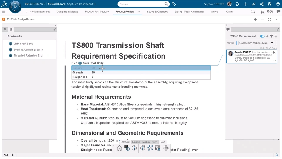Open the 3DEXPERIENCE compass

coord(15,7)
